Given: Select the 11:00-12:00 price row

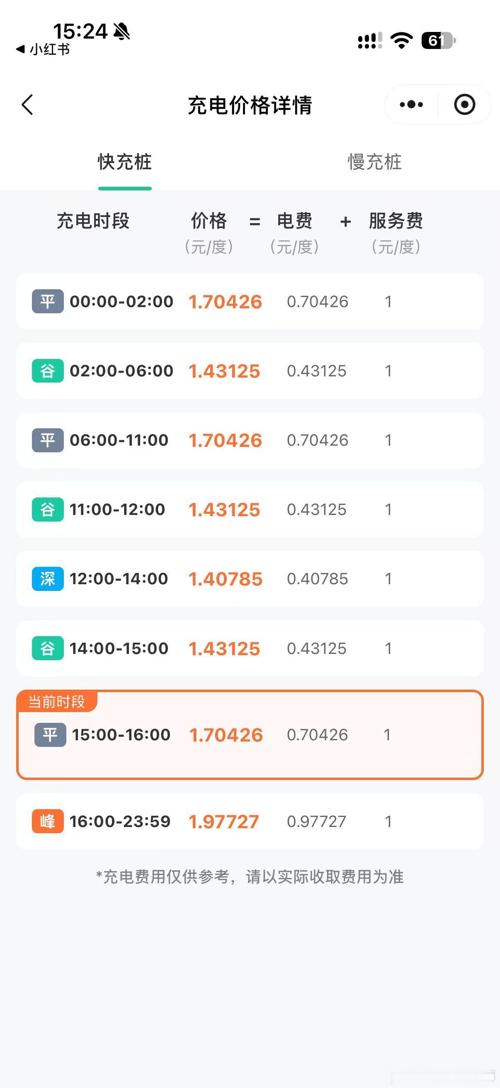Looking at the screenshot, I should coord(250,510).
